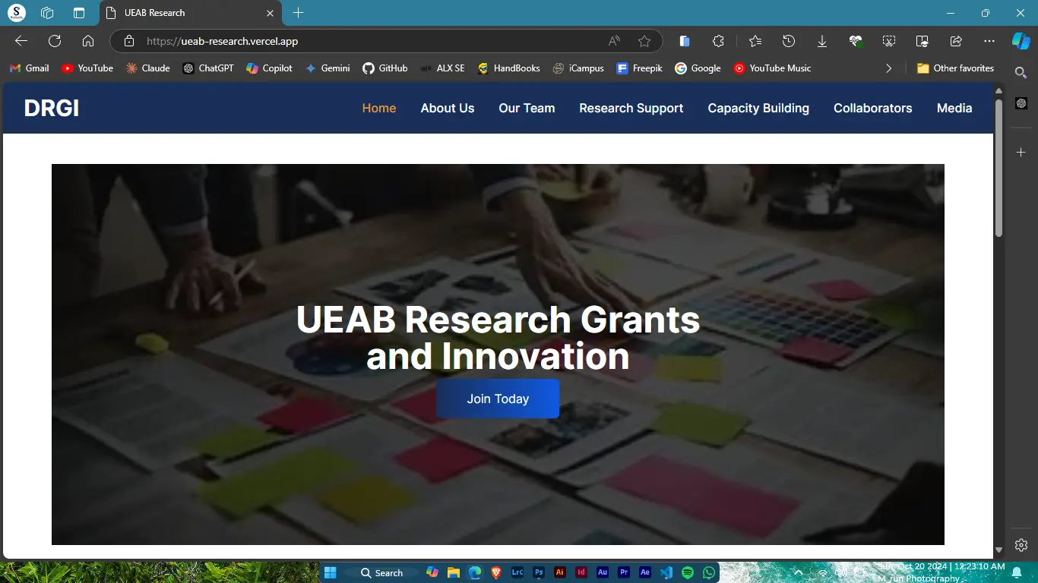This screenshot has width=1038, height=583.
Task: Open Settings and more ellipsis menu
Action: (x=989, y=41)
